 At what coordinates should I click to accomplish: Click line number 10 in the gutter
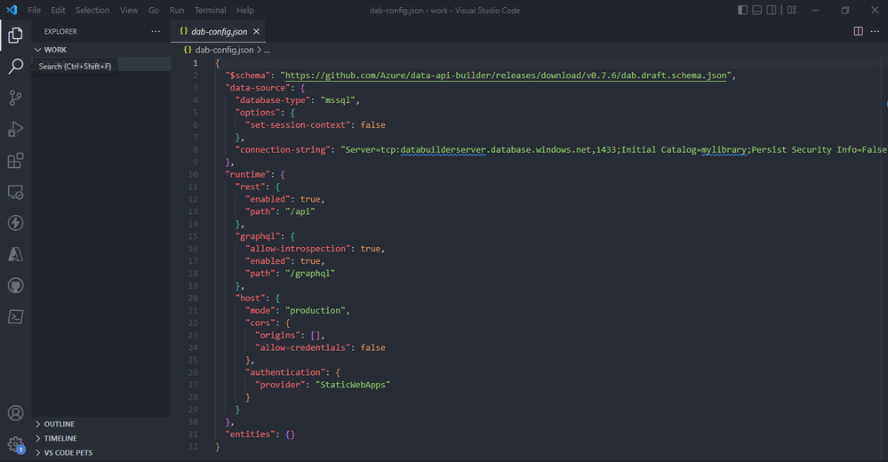click(193, 174)
